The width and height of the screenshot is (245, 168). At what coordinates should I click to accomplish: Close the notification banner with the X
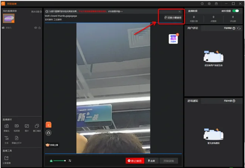(179, 11)
